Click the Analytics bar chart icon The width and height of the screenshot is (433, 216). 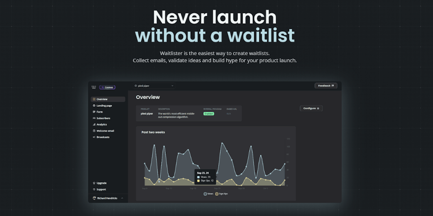point(94,124)
